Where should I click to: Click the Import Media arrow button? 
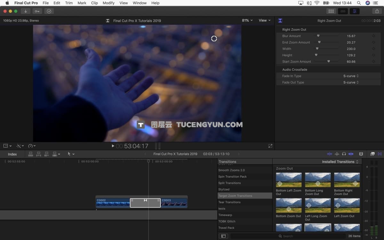coord(25,11)
